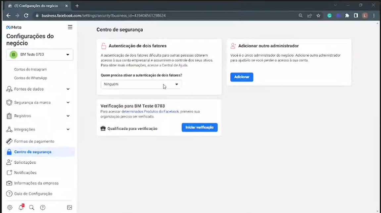Click the Adicionar administrator button
This screenshot has width=381, height=213.
tap(242, 77)
